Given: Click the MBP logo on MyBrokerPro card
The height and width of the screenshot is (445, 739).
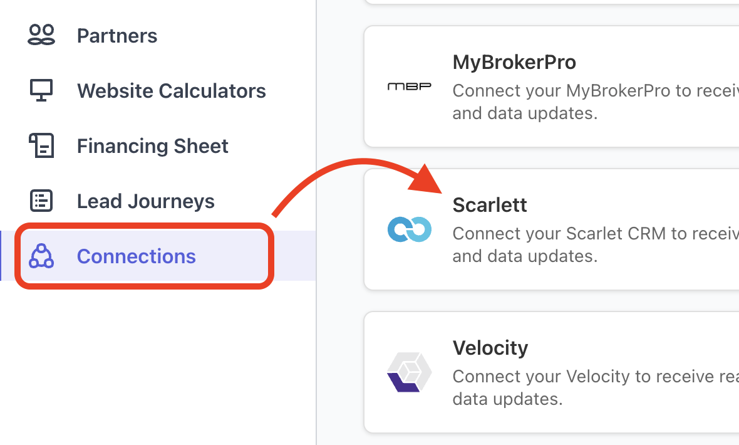Looking at the screenshot, I should click(x=409, y=87).
